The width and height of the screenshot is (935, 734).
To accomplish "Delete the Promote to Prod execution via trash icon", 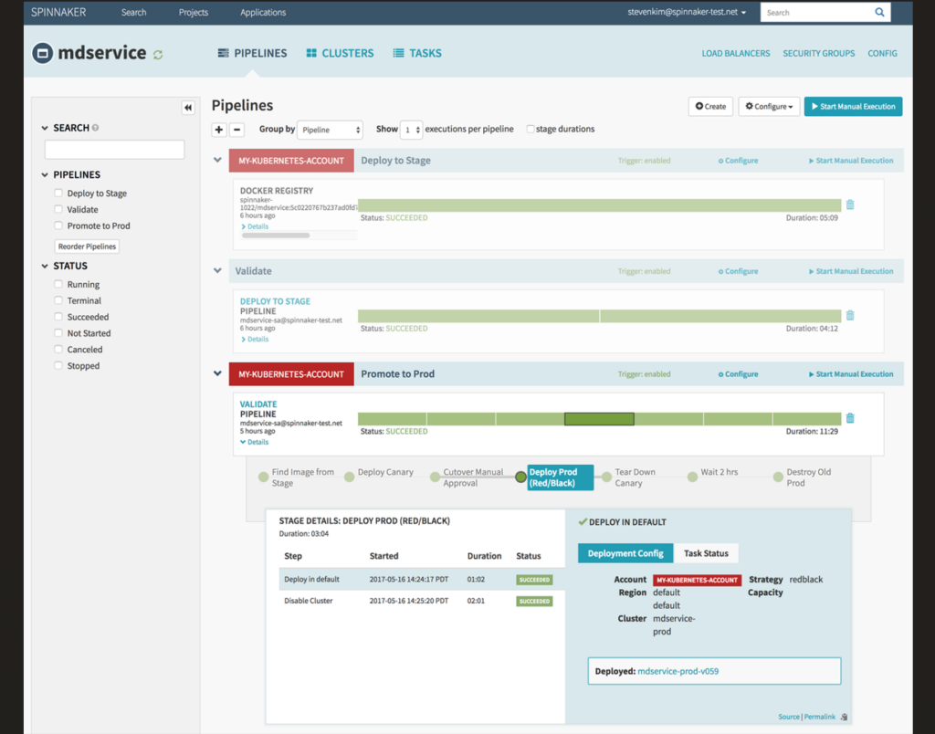I will (x=850, y=418).
